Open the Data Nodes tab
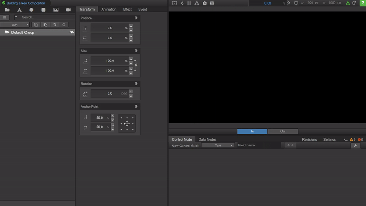 tap(207, 139)
